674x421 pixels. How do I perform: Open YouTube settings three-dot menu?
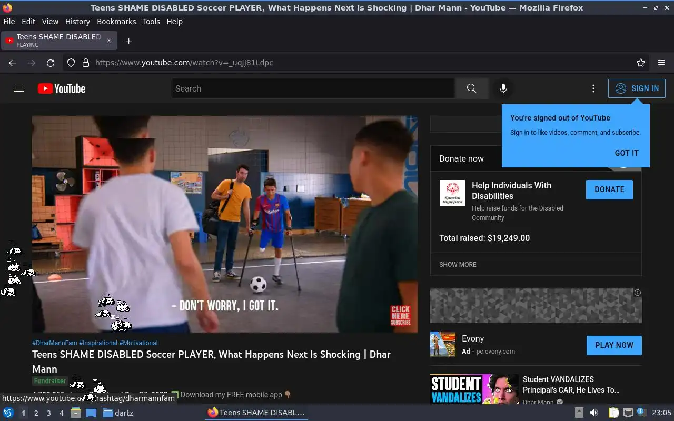coord(593,88)
